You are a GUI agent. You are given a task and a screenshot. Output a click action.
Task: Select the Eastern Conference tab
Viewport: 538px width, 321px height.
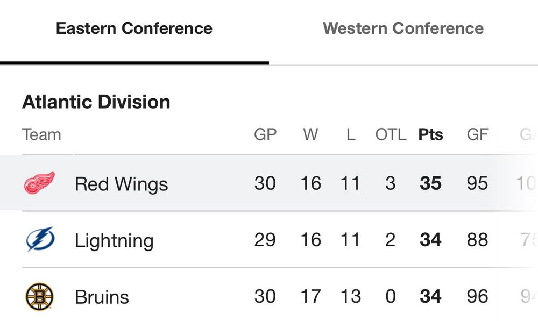(134, 28)
